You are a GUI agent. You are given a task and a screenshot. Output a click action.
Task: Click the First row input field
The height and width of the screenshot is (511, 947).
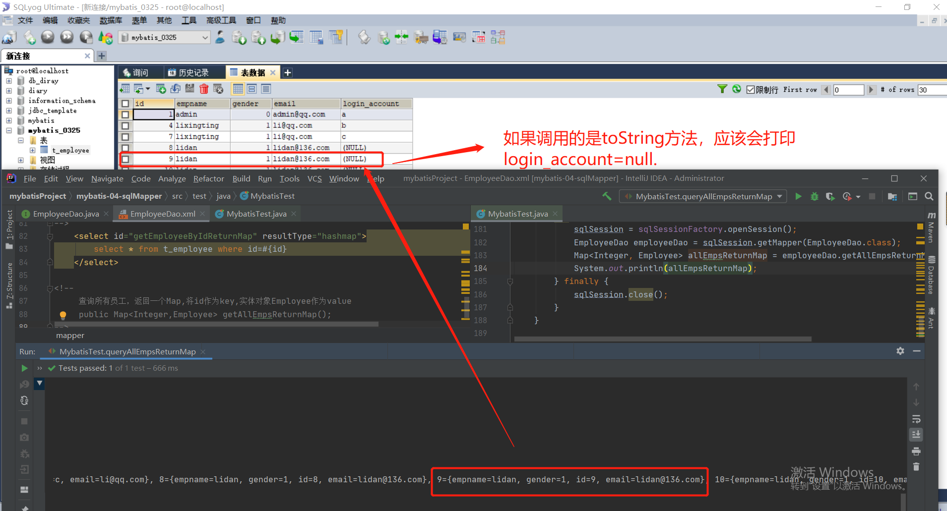coord(849,90)
